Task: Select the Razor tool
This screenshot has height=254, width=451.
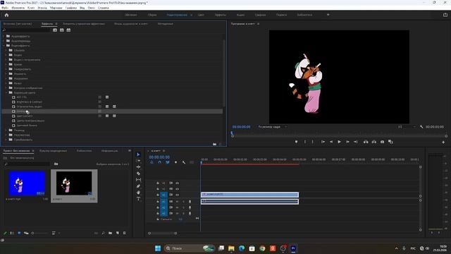Action: click(x=138, y=174)
